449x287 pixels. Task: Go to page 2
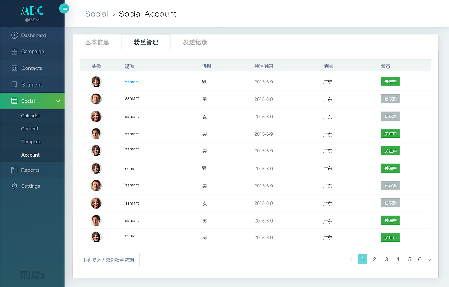375,259
